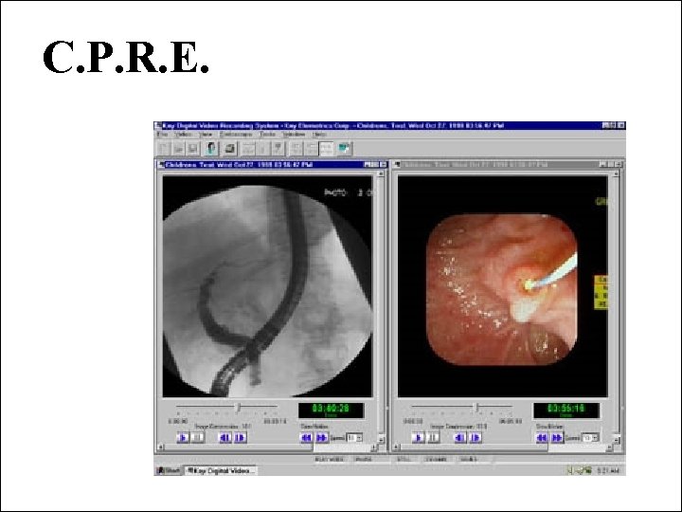Image resolution: width=682 pixels, height=512 pixels.
Task: Step forward one frame in right video
Action: click(476, 437)
